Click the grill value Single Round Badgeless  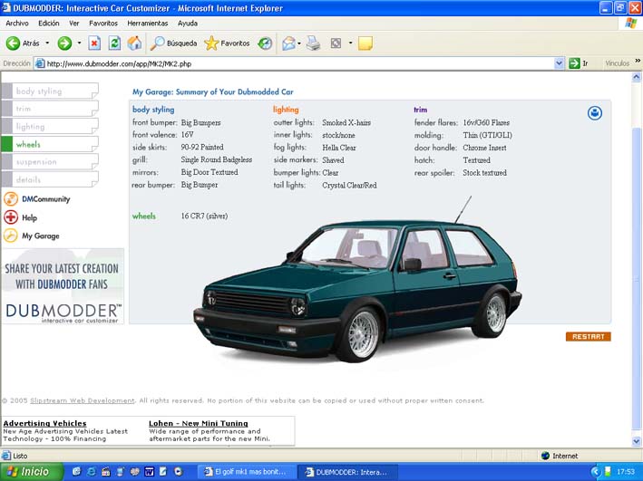point(217,159)
